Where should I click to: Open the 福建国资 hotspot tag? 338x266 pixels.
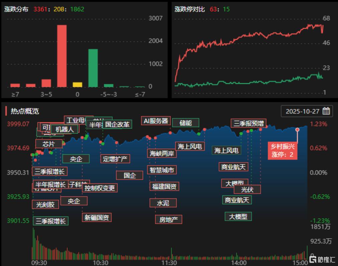click(x=164, y=186)
